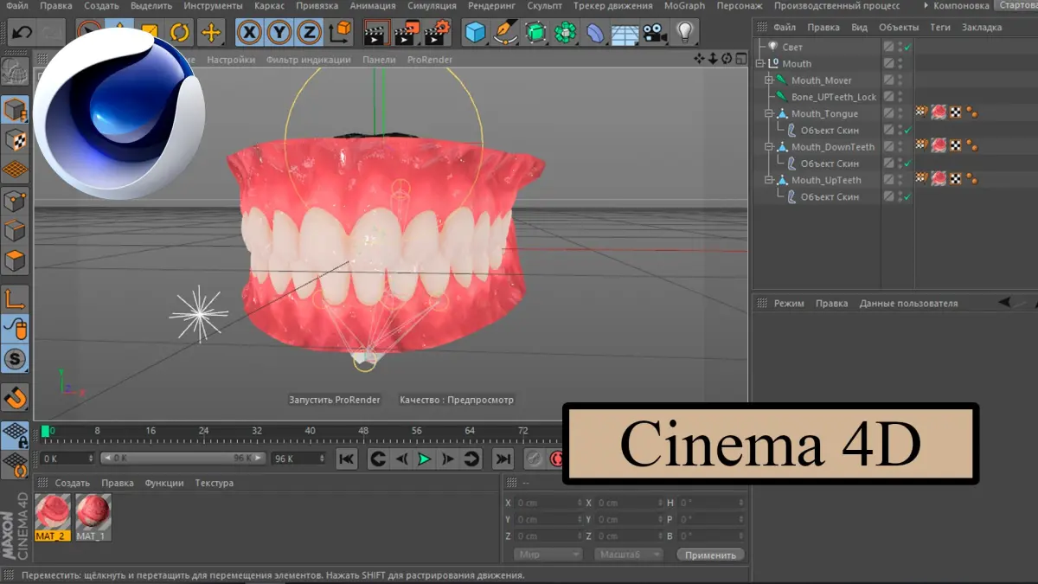
Task: Click the Render to Picture Viewer clapperboard
Action: 404,33
